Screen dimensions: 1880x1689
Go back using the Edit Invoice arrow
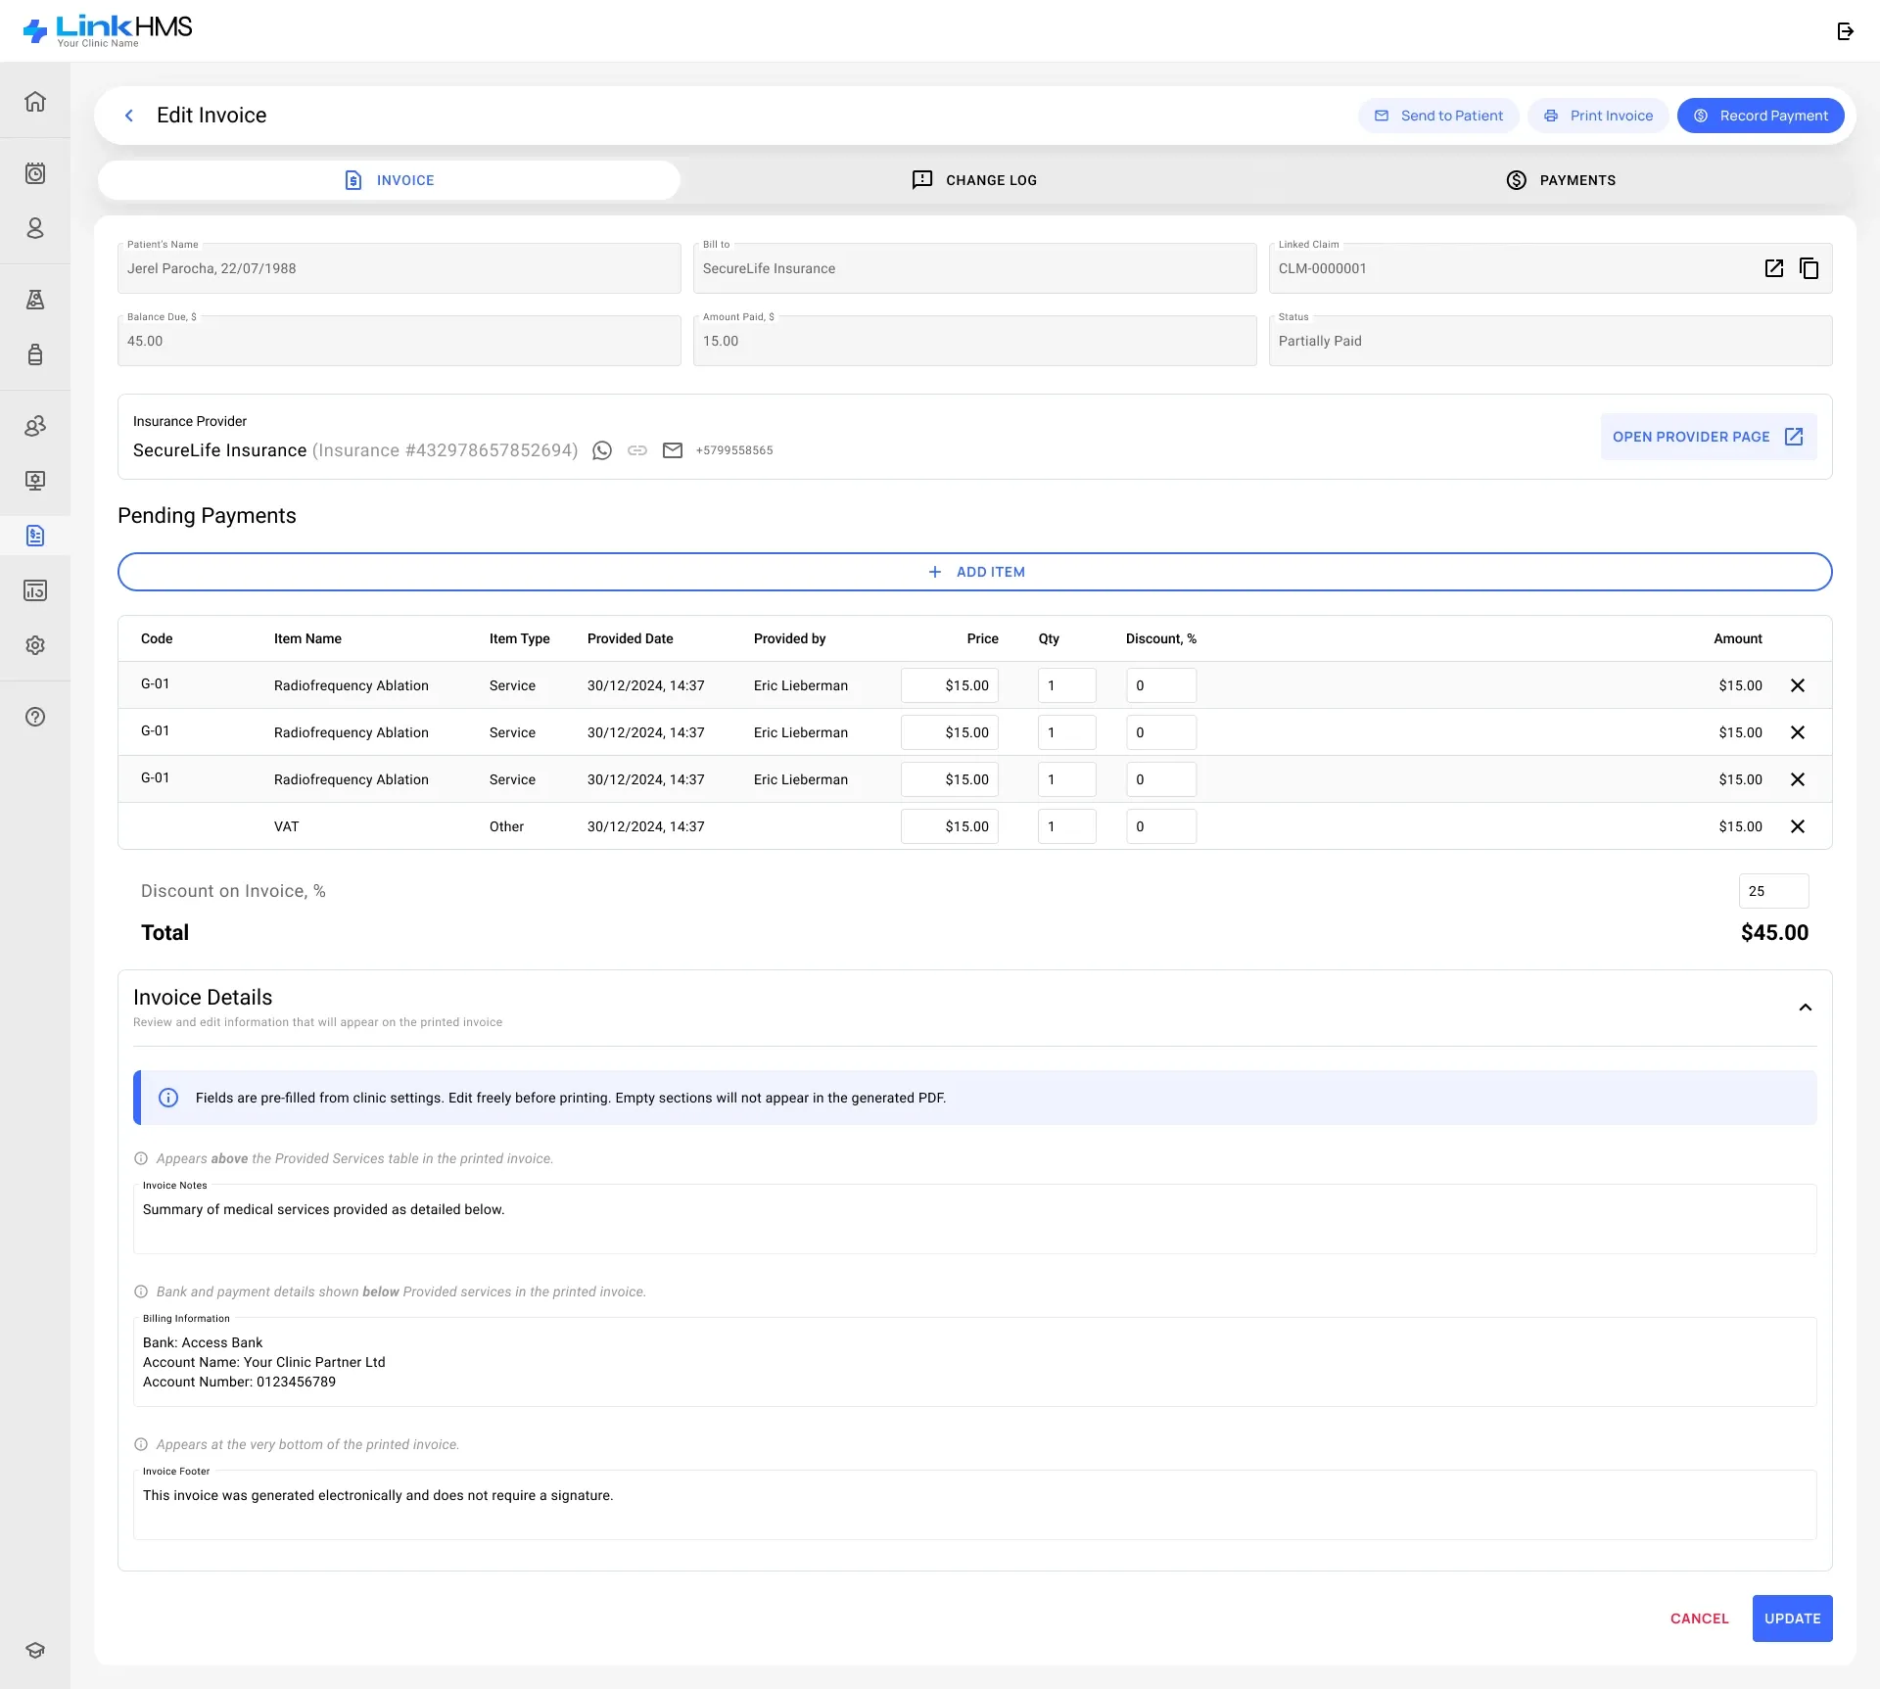[x=129, y=116]
